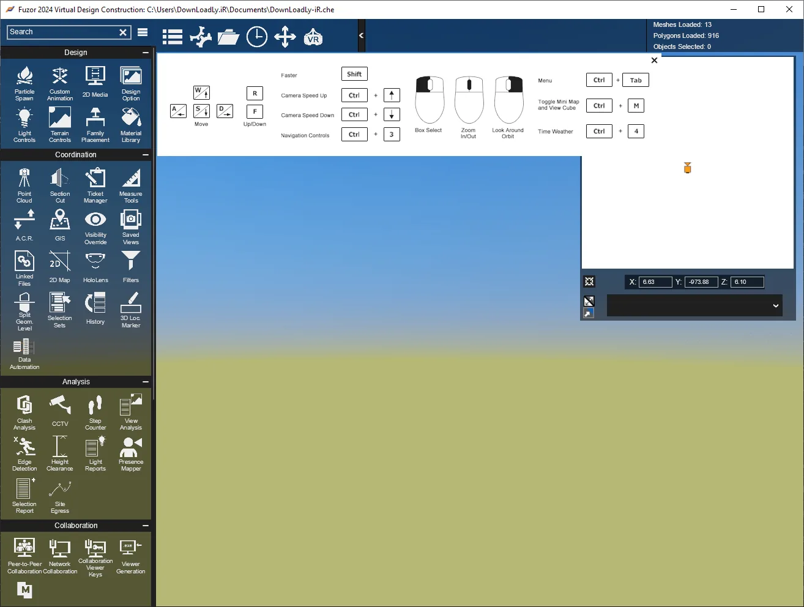Click the VR headset toolbar icon

click(313, 37)
